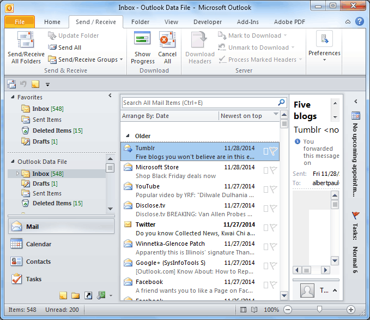Expand the Inbox subfolder arrow

[17, 173]
